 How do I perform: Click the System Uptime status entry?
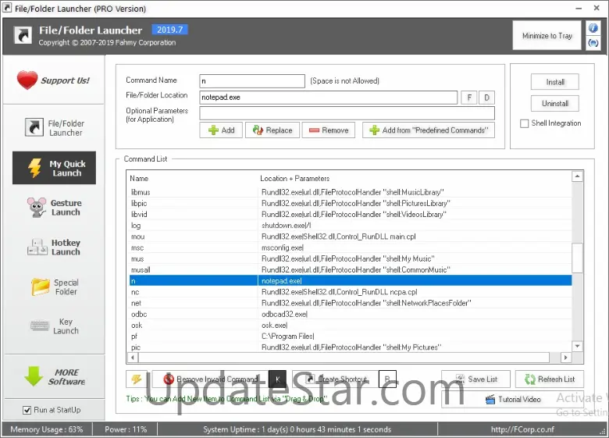(297, 429)
